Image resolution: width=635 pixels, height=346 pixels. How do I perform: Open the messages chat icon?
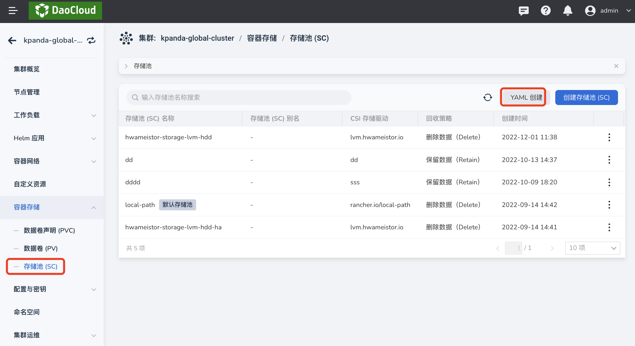pyautogui.click(x=524, y=11)
